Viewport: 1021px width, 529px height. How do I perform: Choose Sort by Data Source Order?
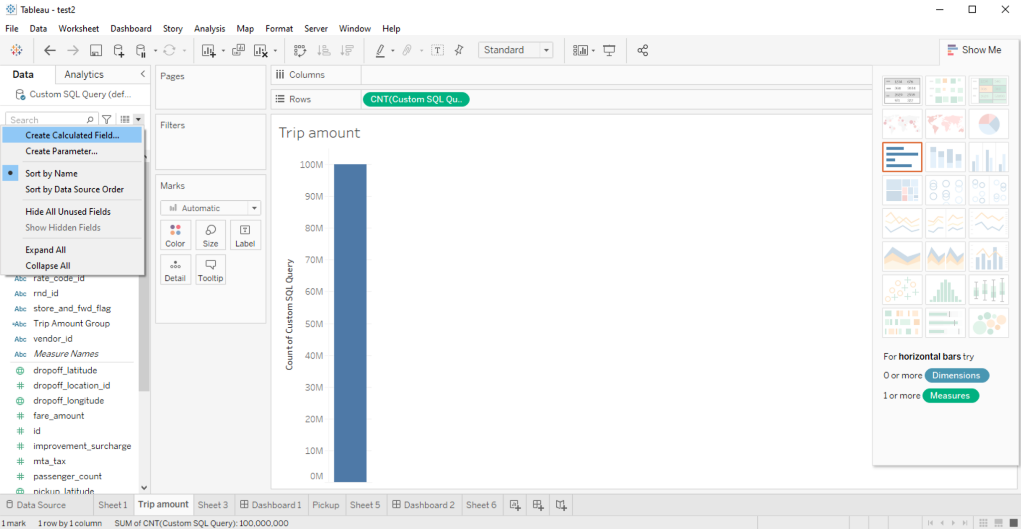point(74,189)
